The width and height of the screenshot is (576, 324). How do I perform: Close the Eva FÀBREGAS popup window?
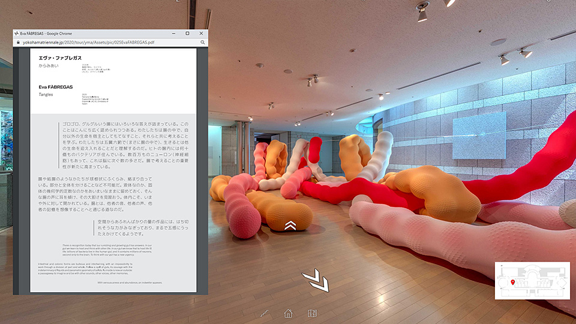(202, 34)
